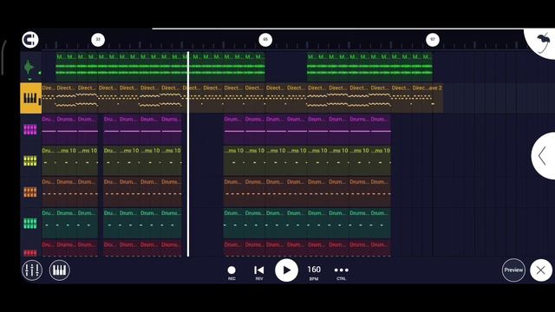
Task: Select the white playhead line
Action: point(188,154)
